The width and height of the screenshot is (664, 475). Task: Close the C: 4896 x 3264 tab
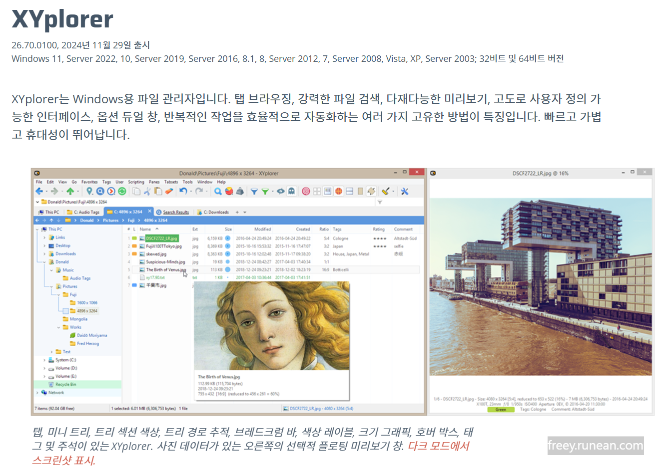point(149,212)
